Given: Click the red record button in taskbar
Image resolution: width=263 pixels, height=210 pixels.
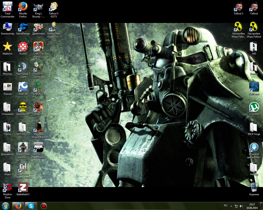Looking at the screenshot, I should click(44, 206).
